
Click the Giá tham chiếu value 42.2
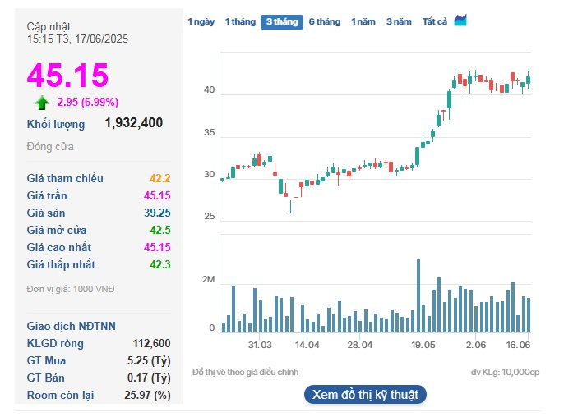pos(160,178)
